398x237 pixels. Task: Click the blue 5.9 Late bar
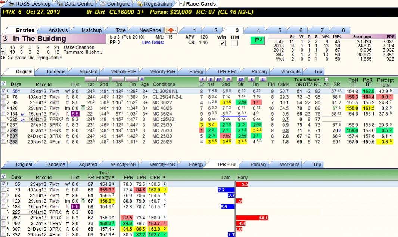(228, 207)
